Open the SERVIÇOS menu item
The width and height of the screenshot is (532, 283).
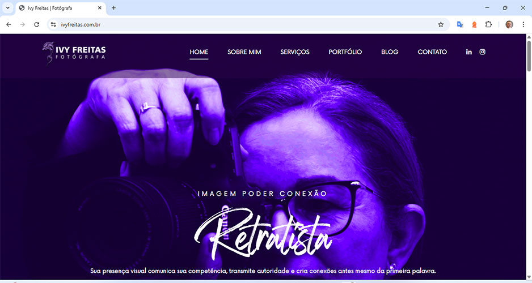(295, 52)
